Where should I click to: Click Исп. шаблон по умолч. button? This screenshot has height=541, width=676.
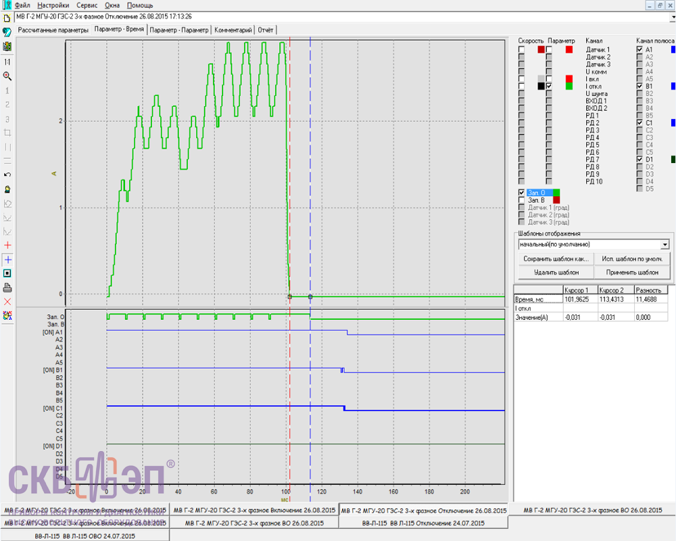click(x=632, y=259)
